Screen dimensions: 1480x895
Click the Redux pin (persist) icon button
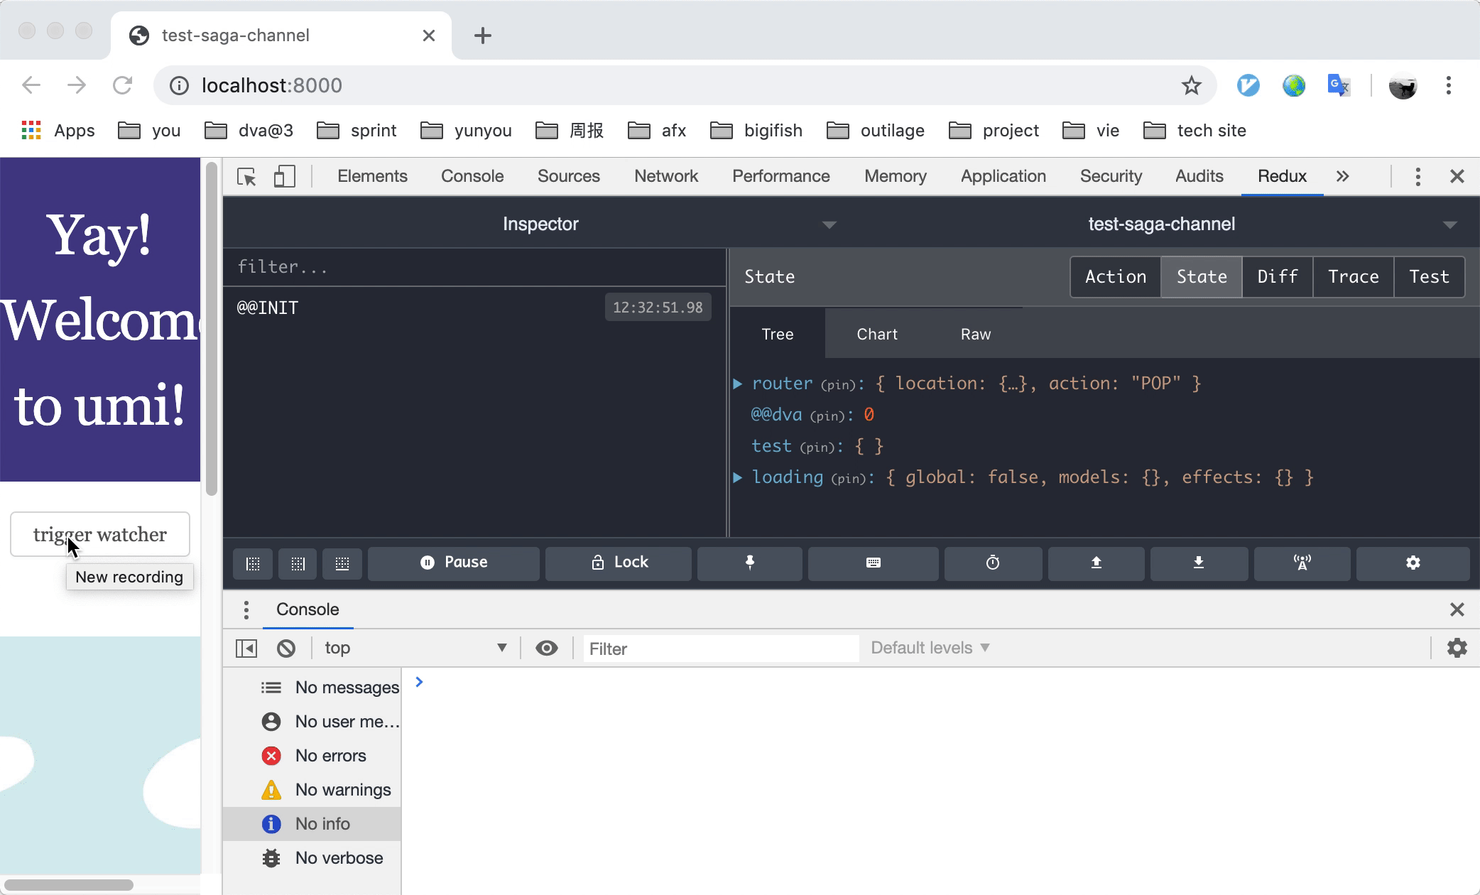(749, 563)
